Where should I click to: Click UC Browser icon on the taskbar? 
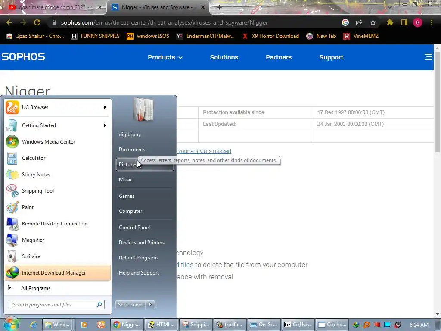pos(101,325)
